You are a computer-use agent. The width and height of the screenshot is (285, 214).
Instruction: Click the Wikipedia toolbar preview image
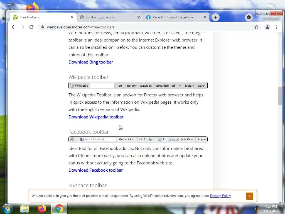138,86
